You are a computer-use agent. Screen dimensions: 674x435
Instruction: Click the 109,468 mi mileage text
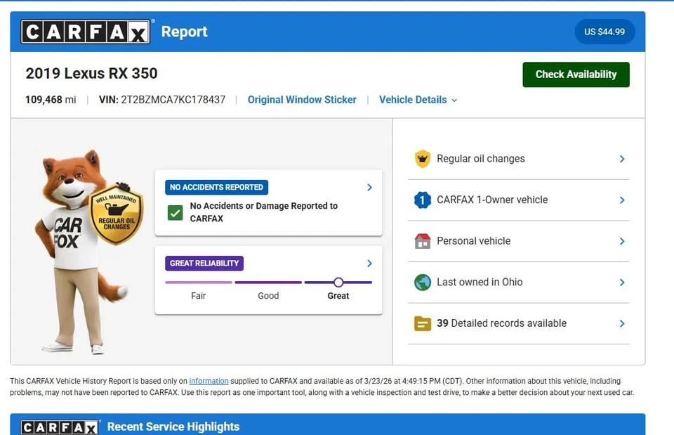tap(51, 100)
